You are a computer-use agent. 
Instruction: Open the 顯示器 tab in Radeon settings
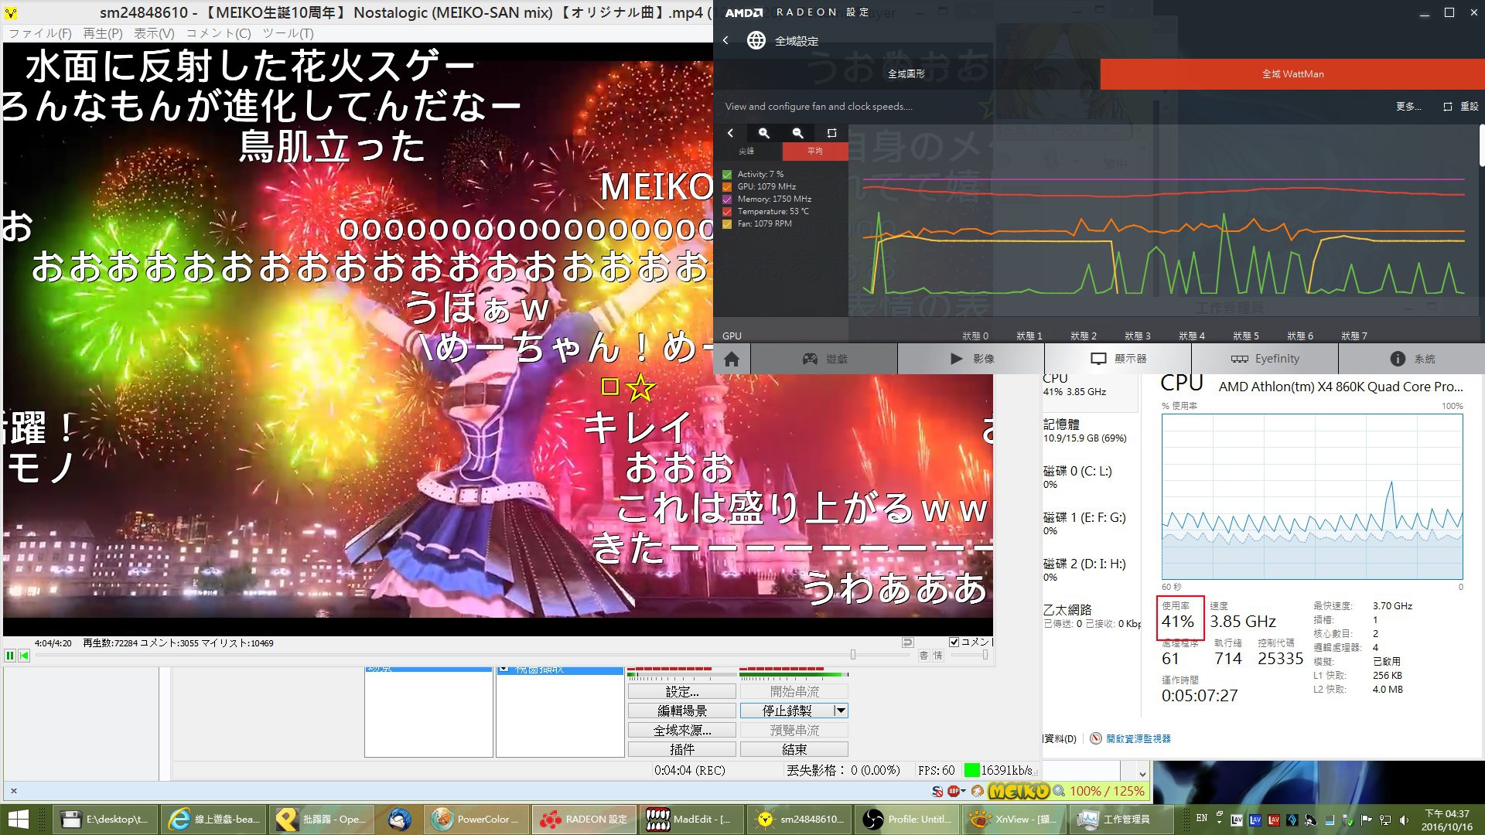(x=1118, y=359)
